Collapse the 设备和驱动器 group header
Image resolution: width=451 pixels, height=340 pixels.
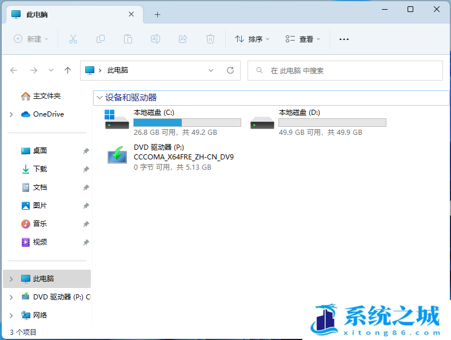[99, 98]
